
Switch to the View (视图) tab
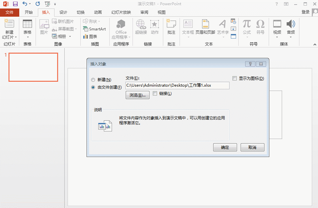pos(161,12)
